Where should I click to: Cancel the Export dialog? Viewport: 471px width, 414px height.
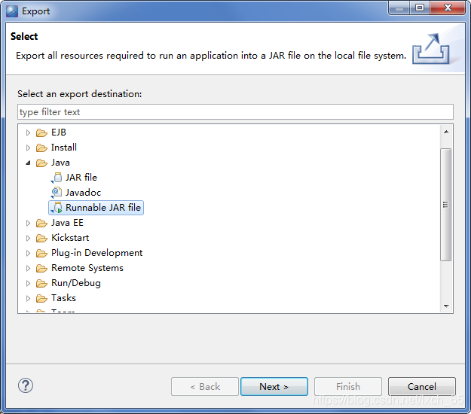422,386
